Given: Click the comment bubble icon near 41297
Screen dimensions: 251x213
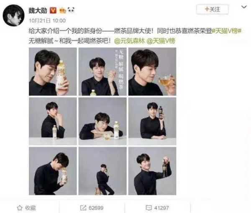Looking at the screenshot, I should pos(149,208).
